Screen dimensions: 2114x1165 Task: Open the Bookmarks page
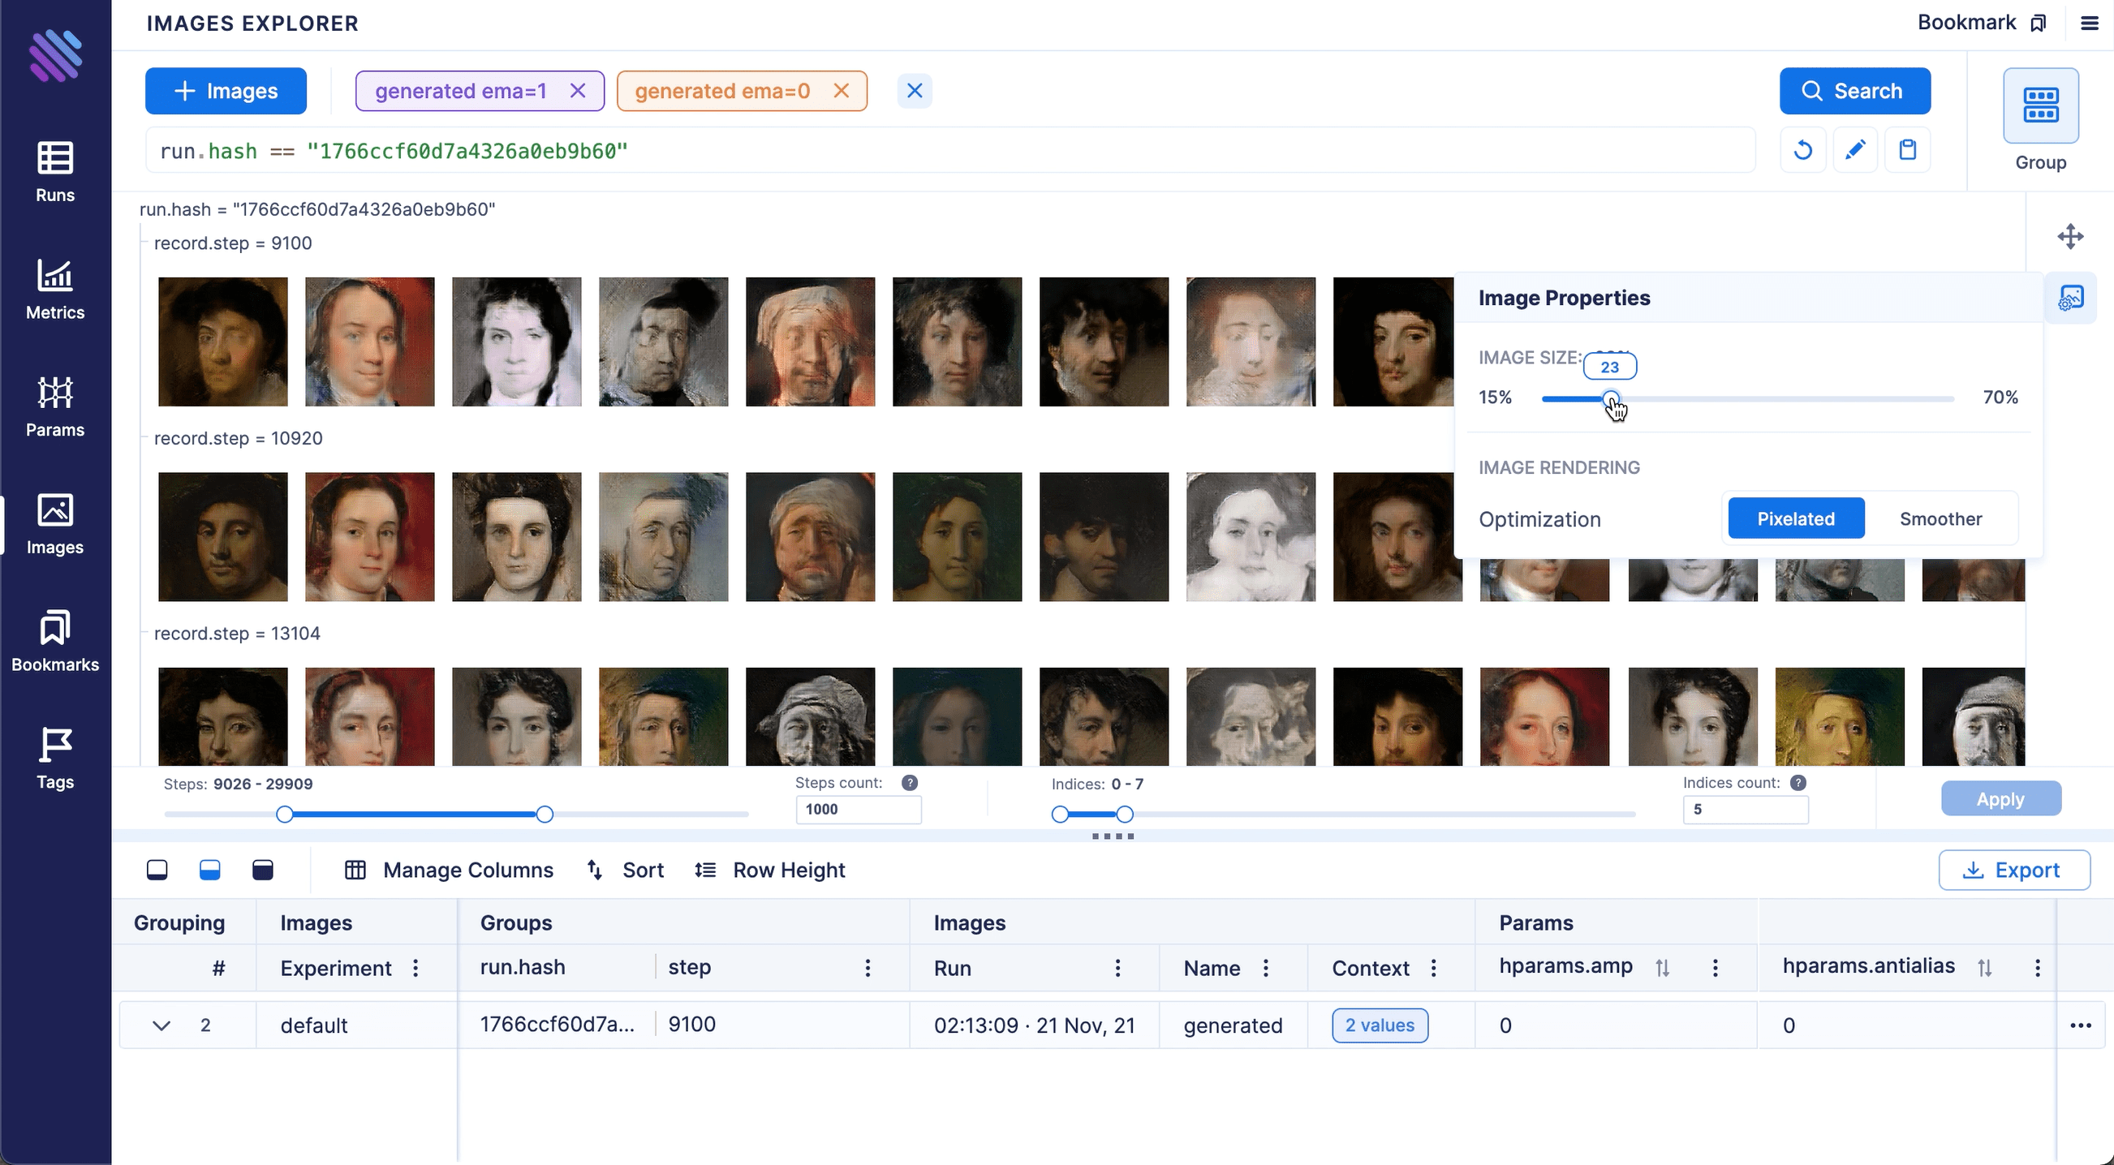[55, 641]
